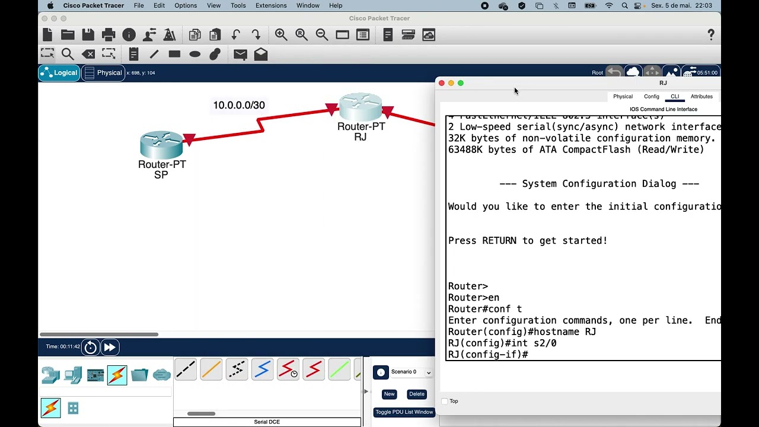759x427 pixels.
Task: Open the Extensions menu
Action: tap(271, 5)
